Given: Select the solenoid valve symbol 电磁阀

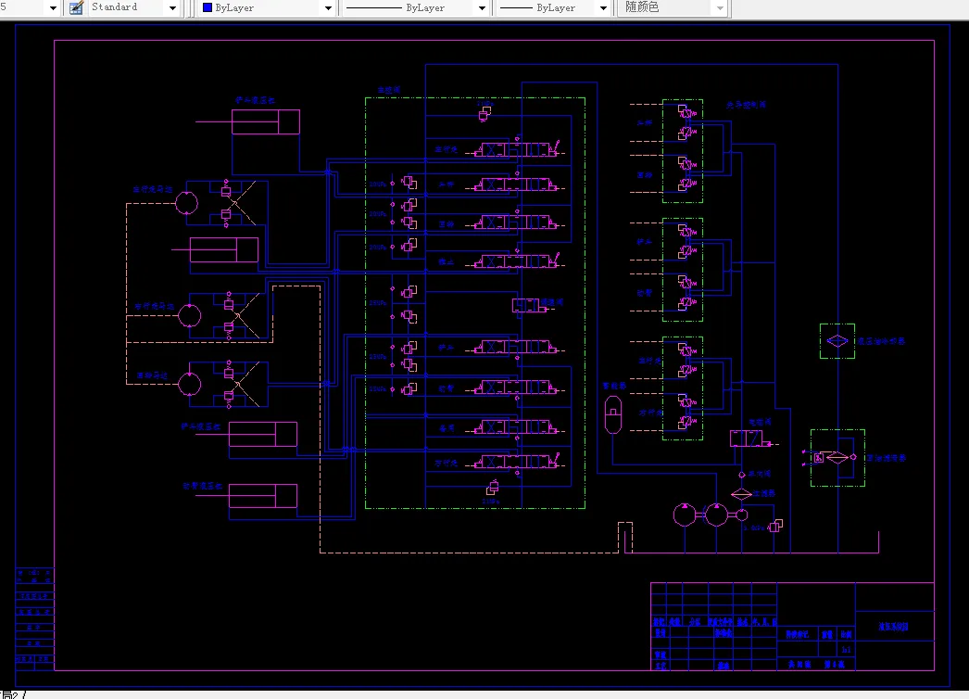Looking at the screenshot, I should pyautogui.click(x=750, y=438).
